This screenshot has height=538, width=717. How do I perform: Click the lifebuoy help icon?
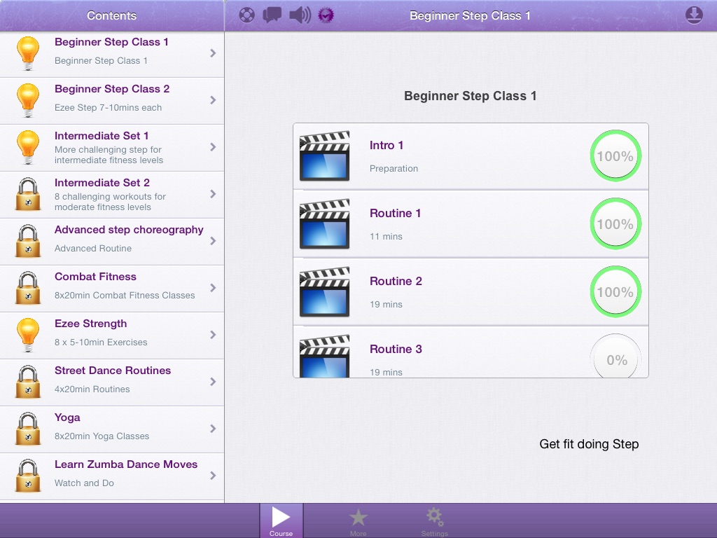(247, 15)
